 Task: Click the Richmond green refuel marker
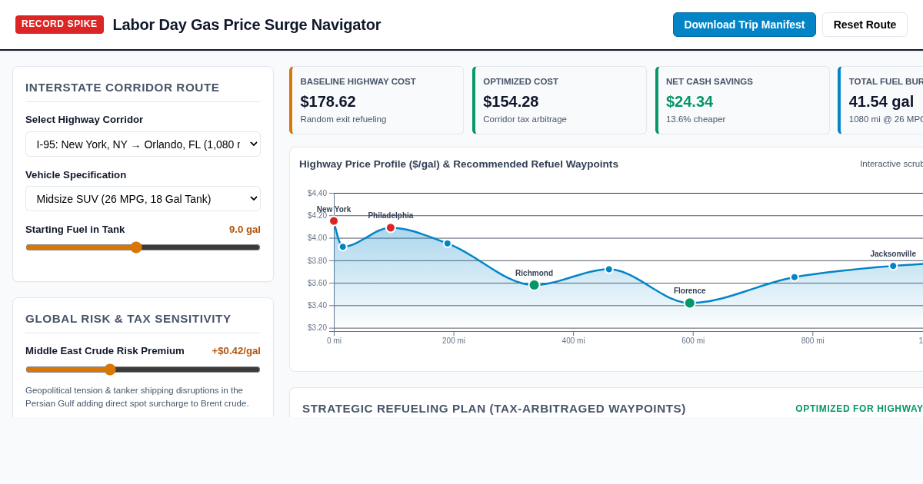tap(535, 285)
